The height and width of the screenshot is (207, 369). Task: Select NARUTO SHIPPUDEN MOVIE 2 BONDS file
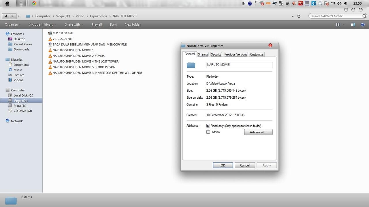(78, 56)
